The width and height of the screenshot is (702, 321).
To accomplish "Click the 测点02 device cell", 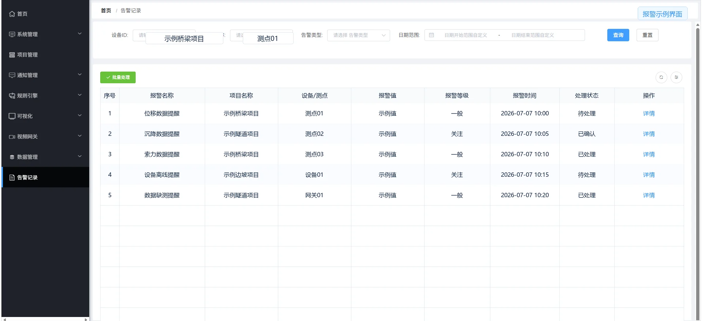I will tap(314, 134).
